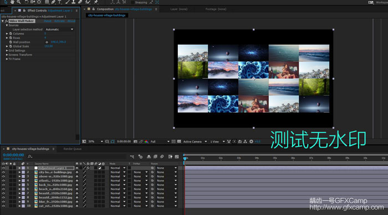
Task: Open the Composition Flowchart icon
Action: coord(245,141)
